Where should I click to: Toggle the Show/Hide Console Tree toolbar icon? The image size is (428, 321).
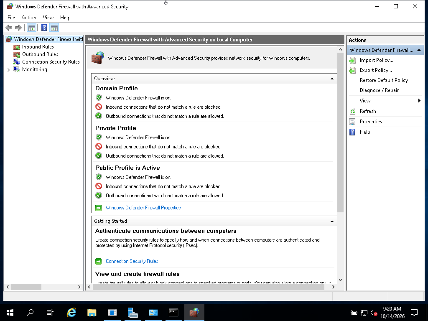coord(32,28)
